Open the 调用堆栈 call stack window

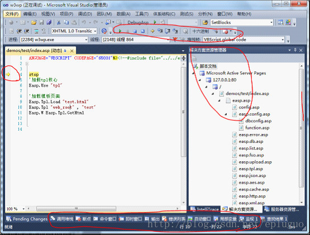click(x=62, y=219)
